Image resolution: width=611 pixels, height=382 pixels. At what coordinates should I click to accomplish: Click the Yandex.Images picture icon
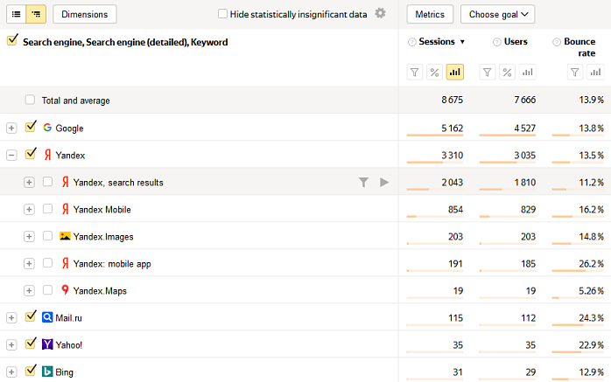65,236
